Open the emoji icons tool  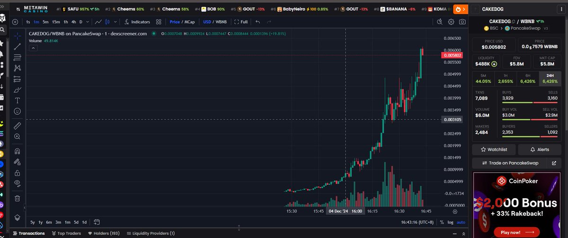18,111
